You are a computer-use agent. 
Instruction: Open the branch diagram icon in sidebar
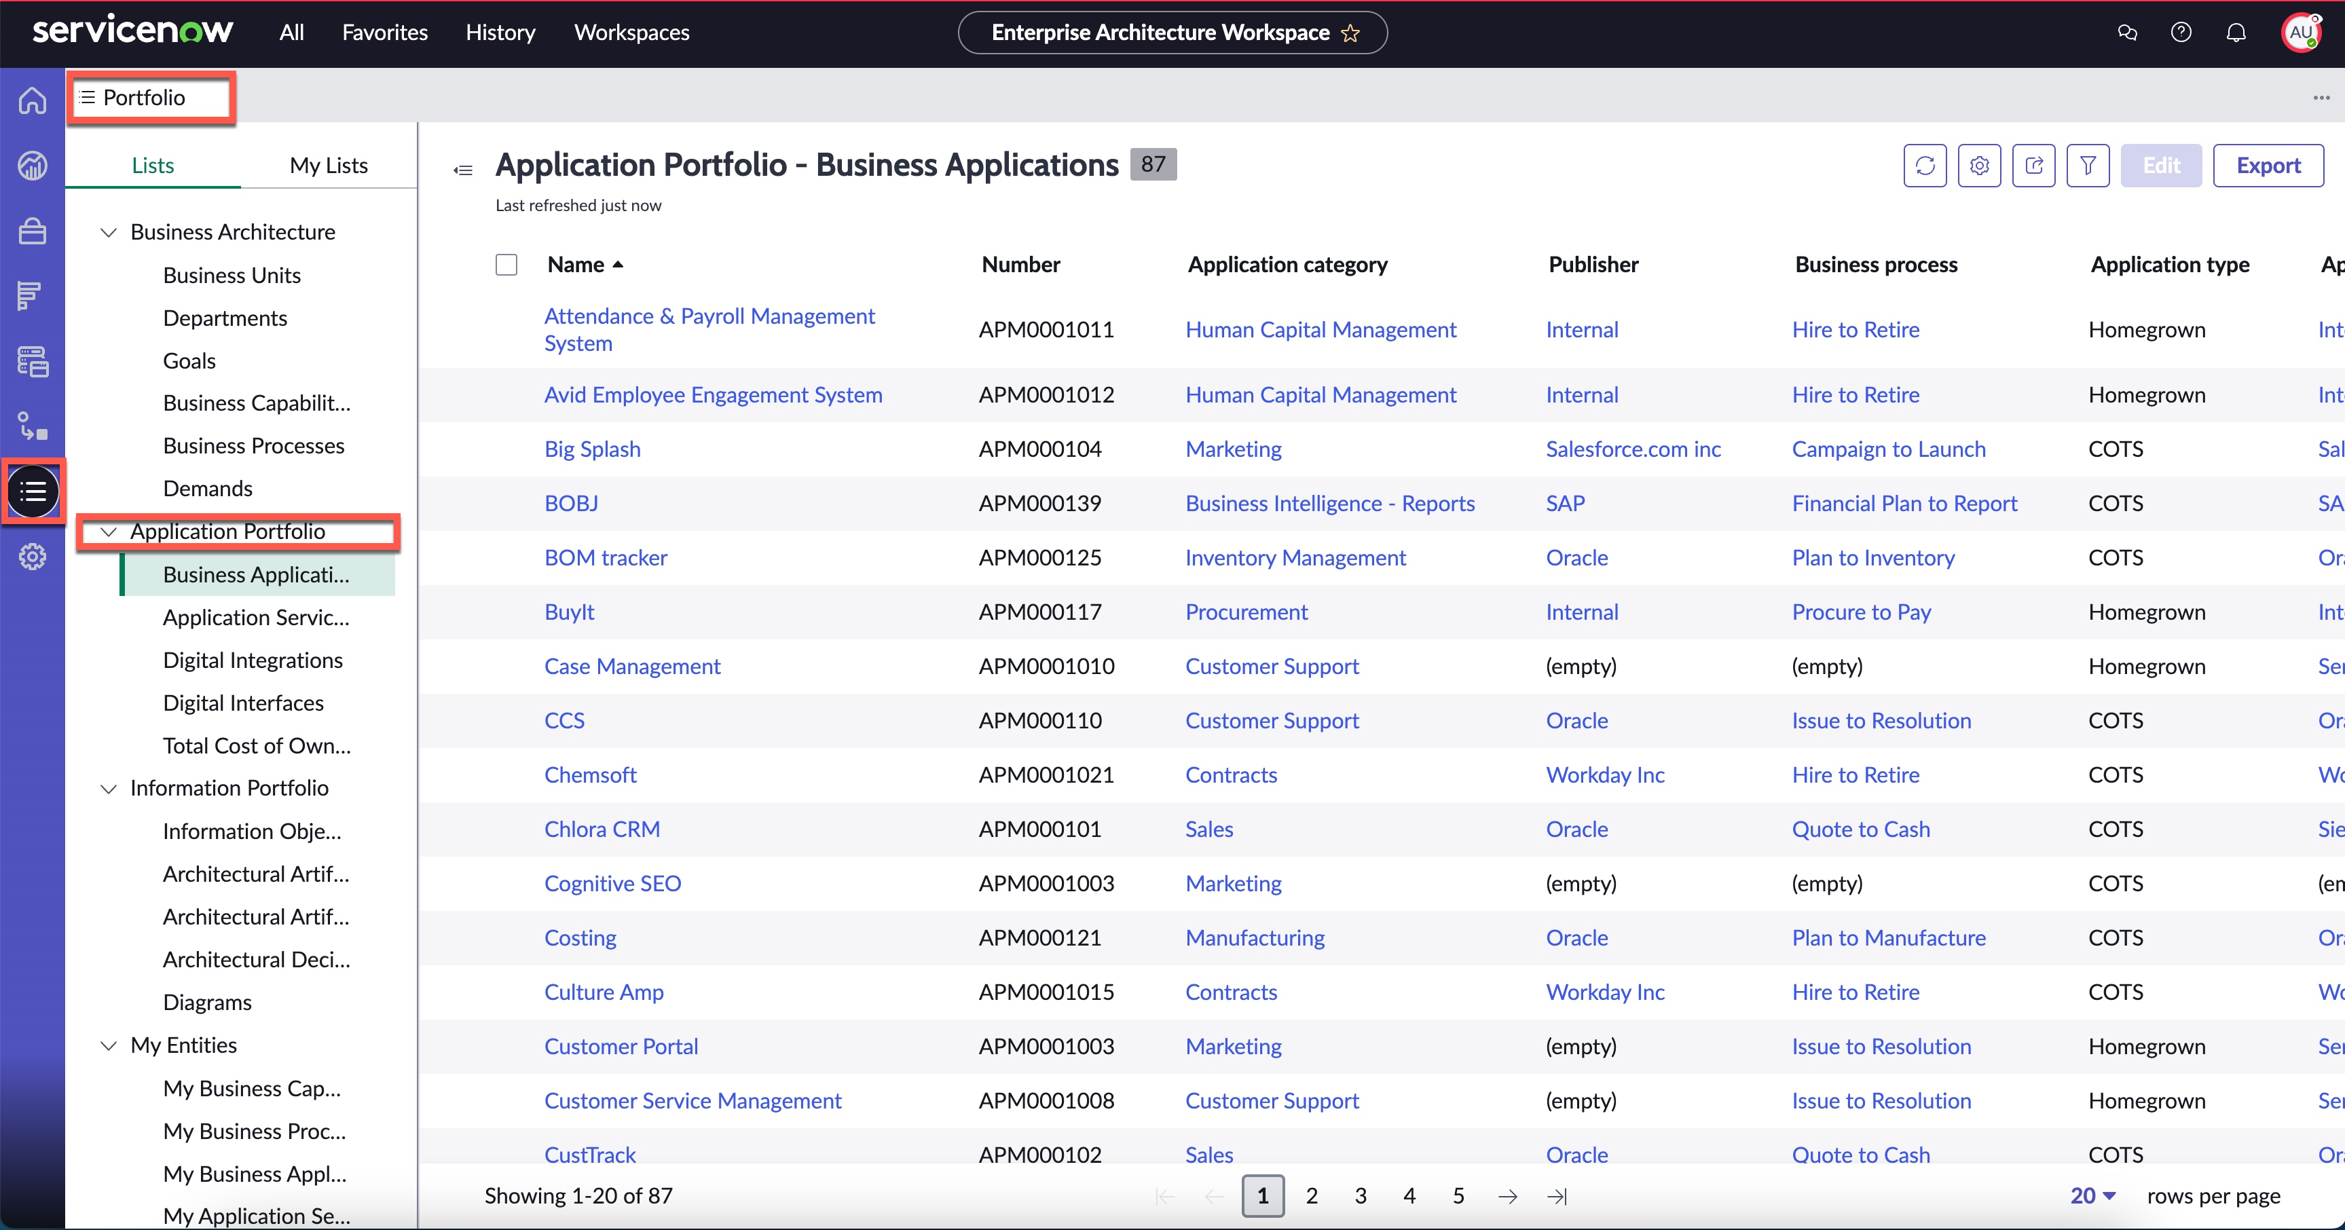pyautogui.click(x=33, y=426)
